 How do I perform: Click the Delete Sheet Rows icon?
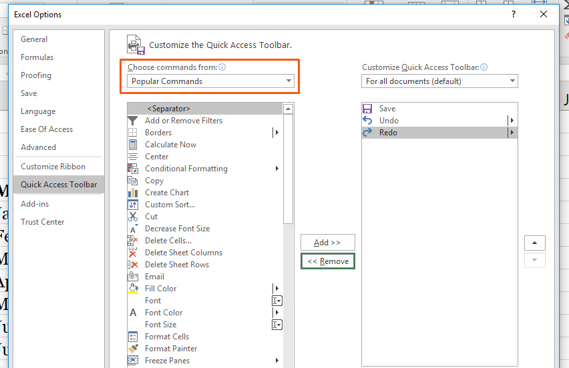(133, 265)
